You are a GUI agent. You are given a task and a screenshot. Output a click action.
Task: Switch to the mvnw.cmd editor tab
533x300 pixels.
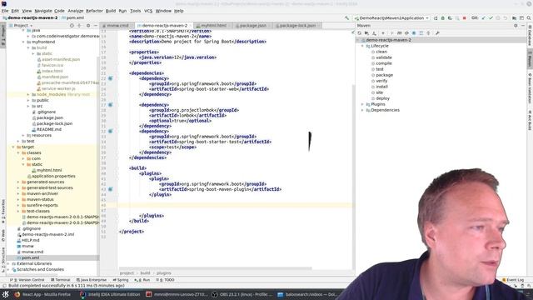point(117,26)
